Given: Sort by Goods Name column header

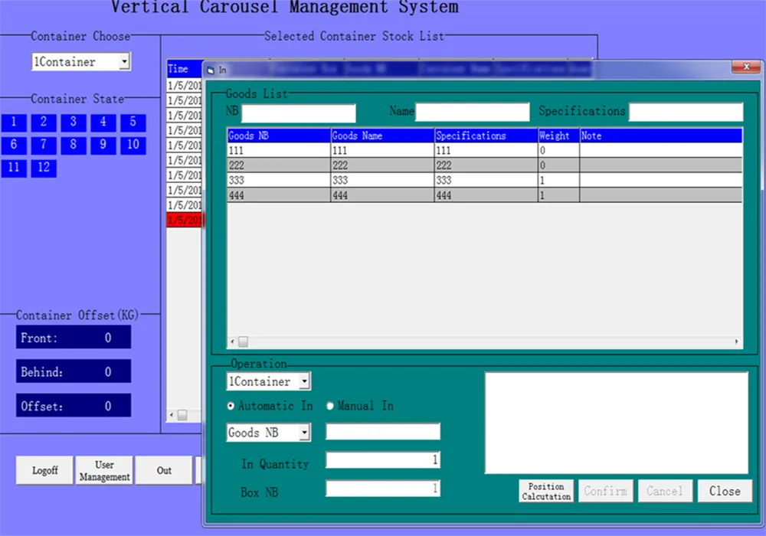Looking at the screenshot, I should click(x=381, y=136).
